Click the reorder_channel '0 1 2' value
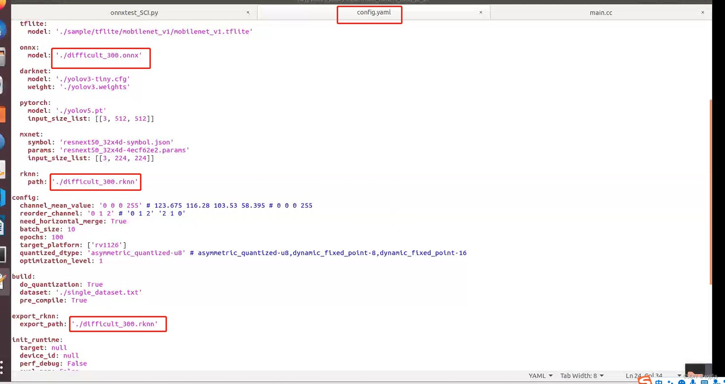 [101, 213]
